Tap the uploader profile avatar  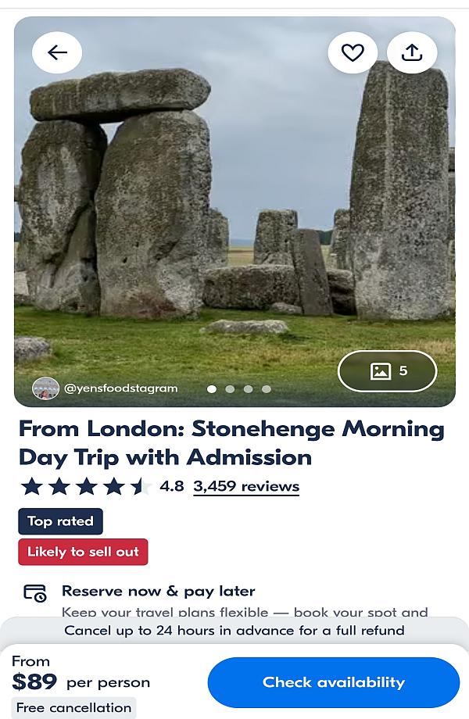point(45,388)
